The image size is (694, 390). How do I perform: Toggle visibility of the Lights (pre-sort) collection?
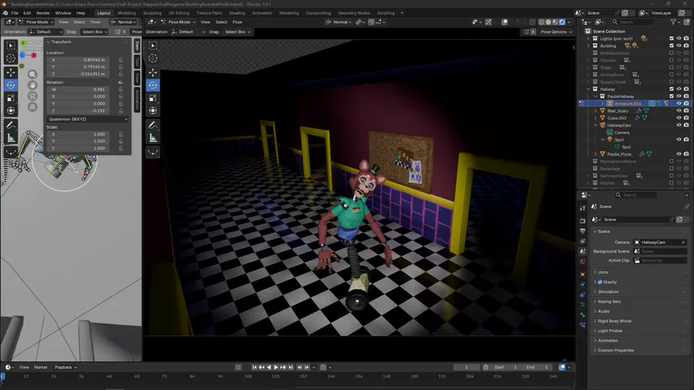tap(679, 39)
